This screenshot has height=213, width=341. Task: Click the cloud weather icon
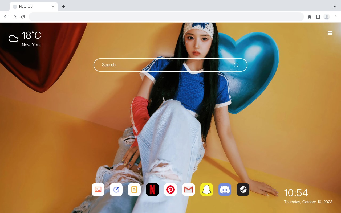[13, 39]
